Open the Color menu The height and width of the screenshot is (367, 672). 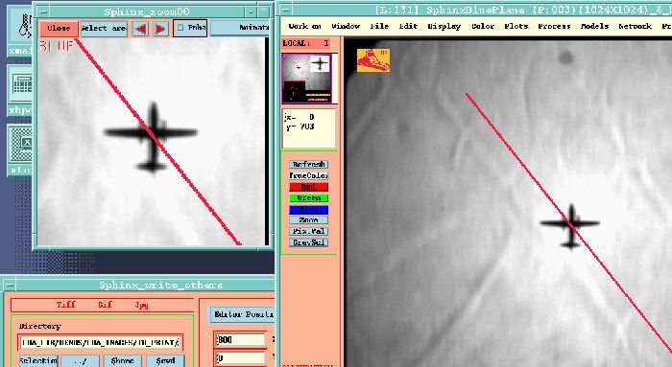[483, 27]
